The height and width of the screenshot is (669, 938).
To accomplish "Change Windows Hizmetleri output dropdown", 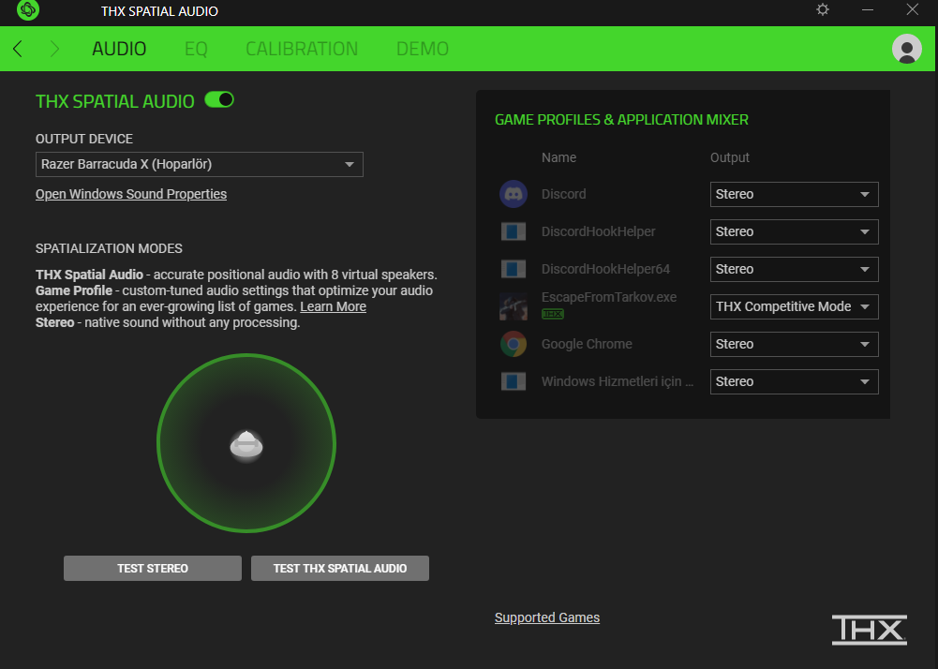I will coord(794,381).
